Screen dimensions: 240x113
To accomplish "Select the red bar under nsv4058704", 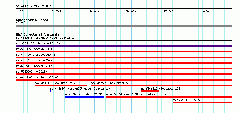I will pyautogui.click(x=169, y=97).
